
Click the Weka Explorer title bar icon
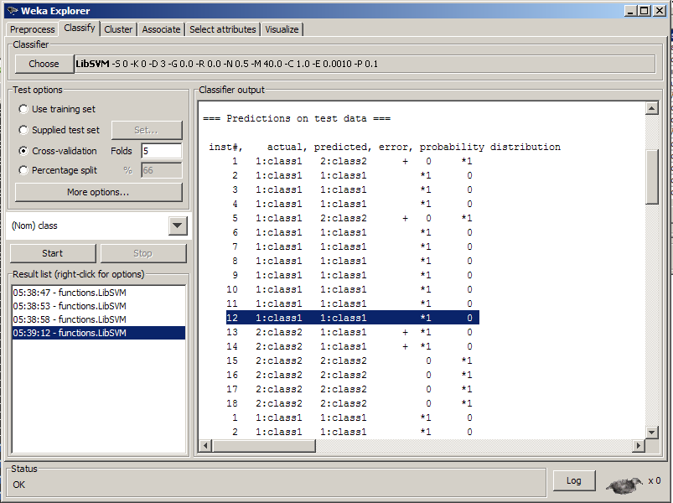13,11
